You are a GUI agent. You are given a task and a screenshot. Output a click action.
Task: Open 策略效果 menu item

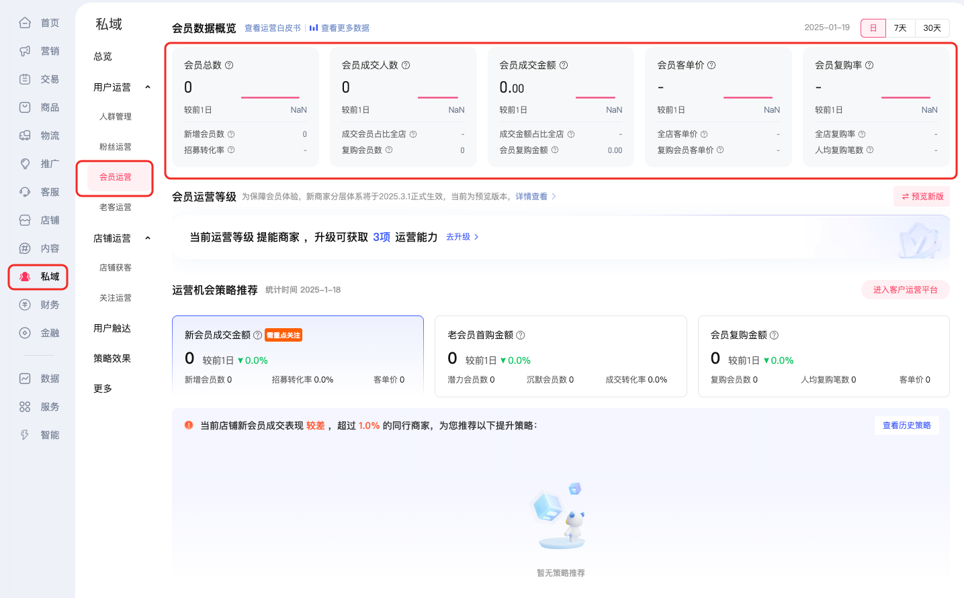pos(112,358)
